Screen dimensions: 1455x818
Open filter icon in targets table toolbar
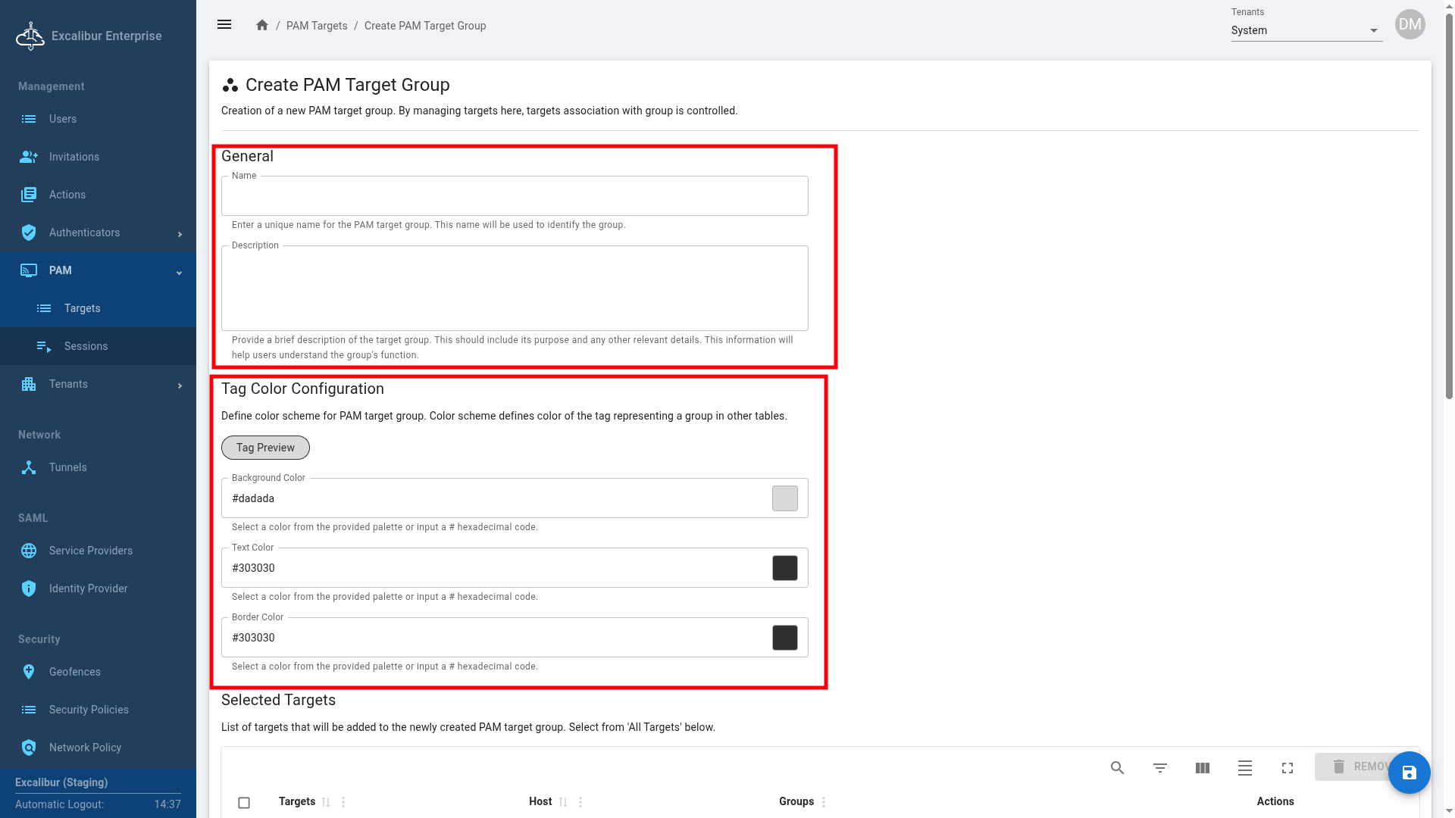click(x=1159, y=768)
